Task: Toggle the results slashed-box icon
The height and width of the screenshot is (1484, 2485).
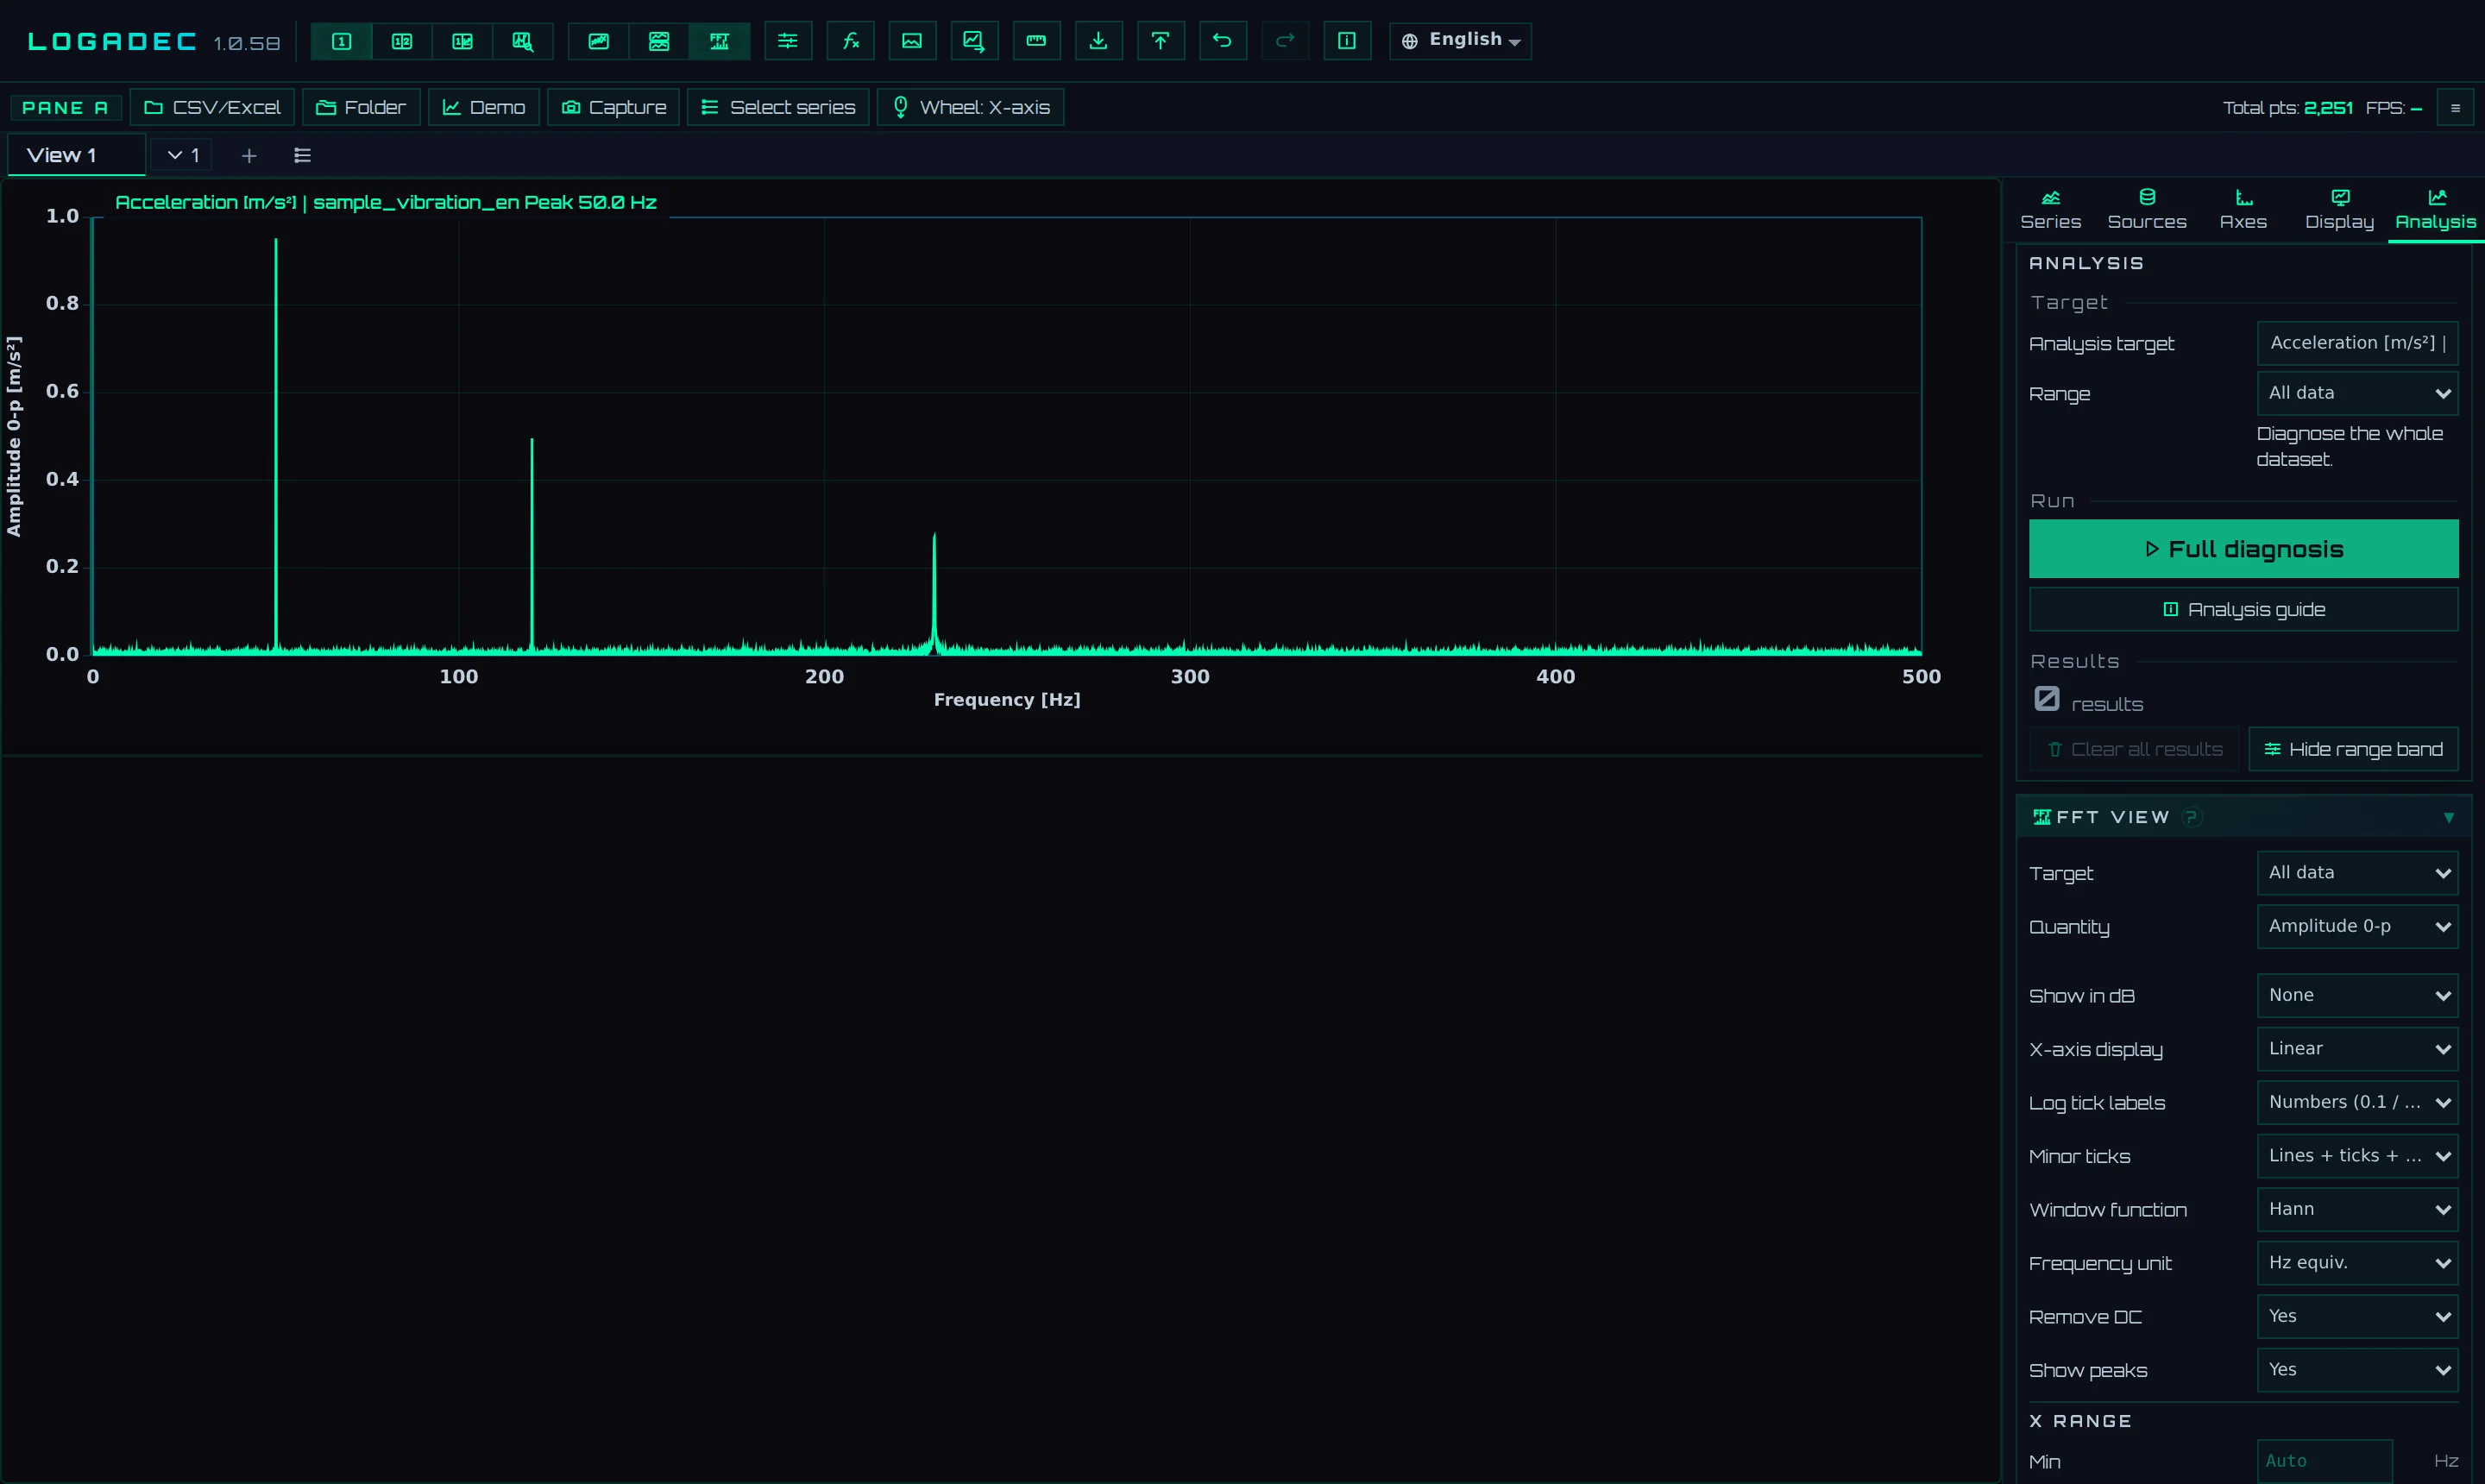Action: pyautogui.click(x=2046, y=698)
